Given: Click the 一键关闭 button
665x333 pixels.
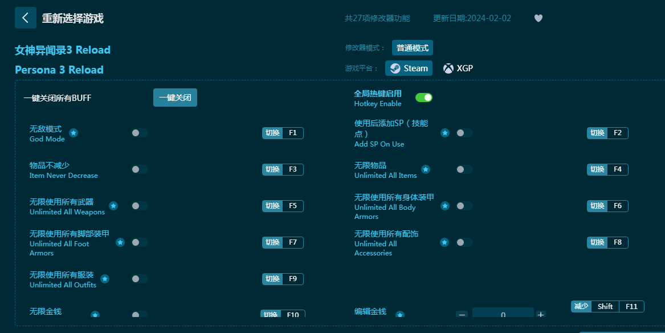Looking at the screenshot, I should point(175,98).
